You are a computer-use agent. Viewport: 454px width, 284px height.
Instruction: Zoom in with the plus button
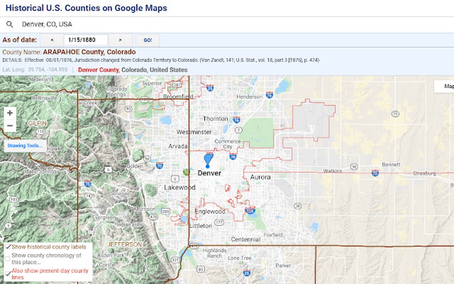(10, 113)
